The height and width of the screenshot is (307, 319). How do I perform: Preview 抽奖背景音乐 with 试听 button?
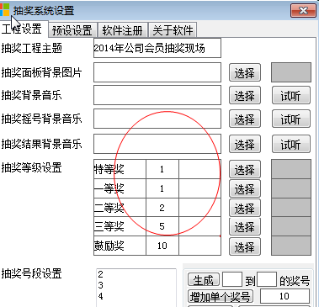tap(291, 96)
